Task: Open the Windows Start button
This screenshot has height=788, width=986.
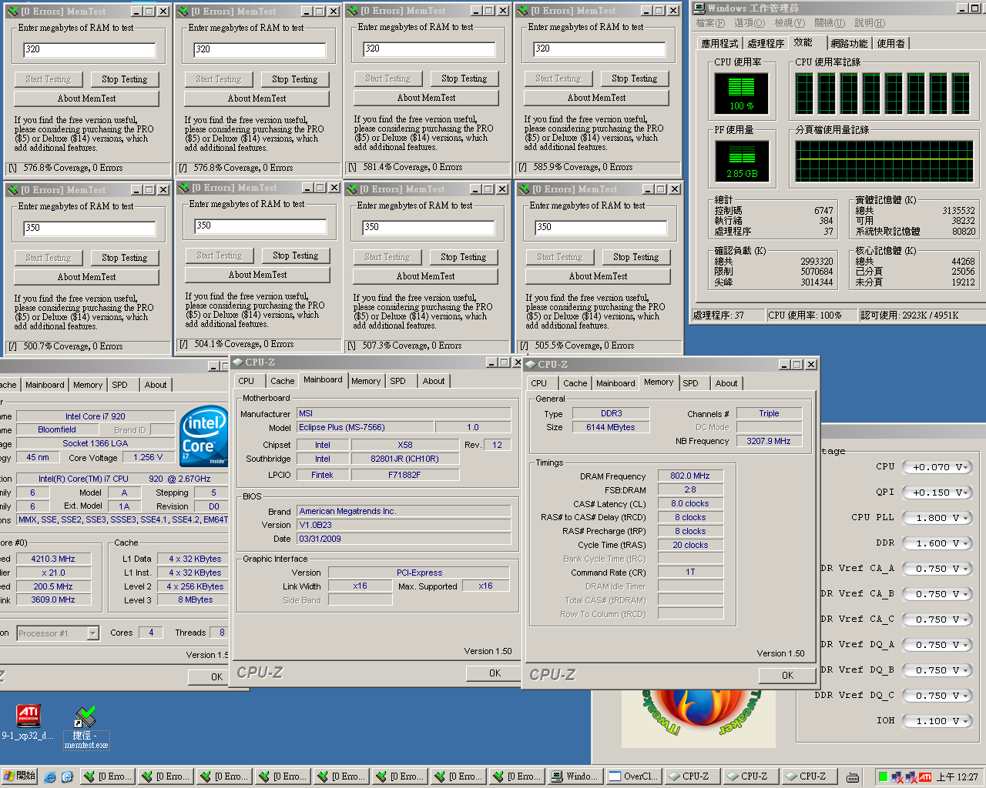Action: coord(19,776)
